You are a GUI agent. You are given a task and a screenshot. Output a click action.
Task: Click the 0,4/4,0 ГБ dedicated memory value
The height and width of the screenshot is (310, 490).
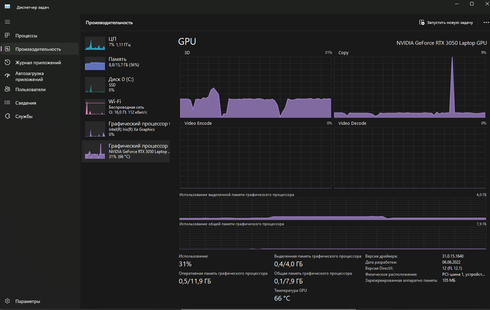click(288, 264)
